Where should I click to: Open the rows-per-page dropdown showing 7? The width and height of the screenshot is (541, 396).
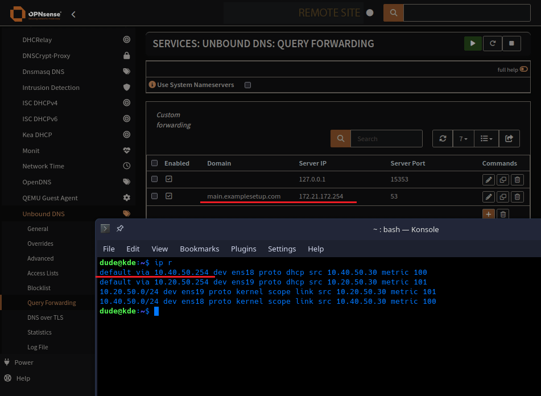tap(464, 139)
